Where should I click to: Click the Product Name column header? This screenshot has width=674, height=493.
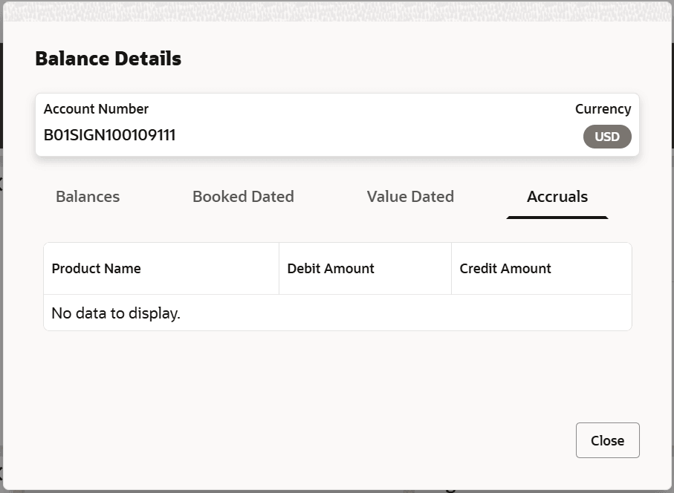click(x=97, y=269)
